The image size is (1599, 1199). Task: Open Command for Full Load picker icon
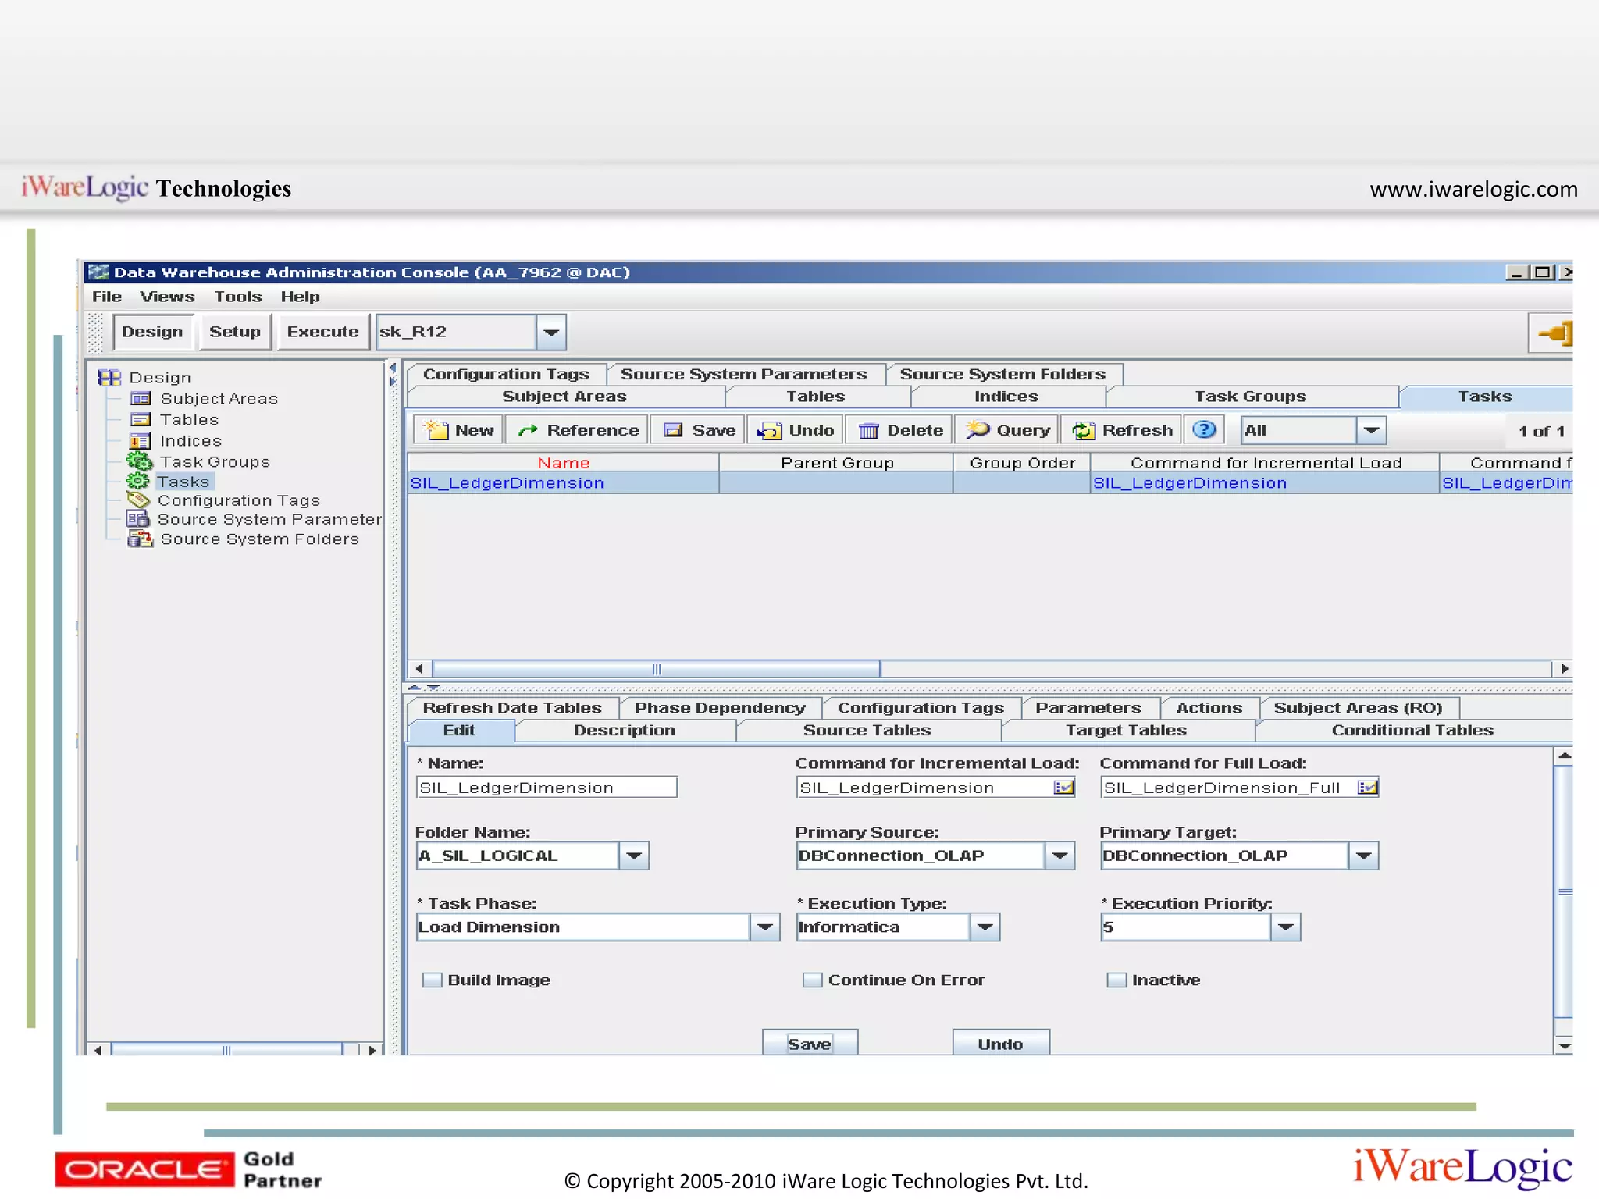(x=1367, y=787)
